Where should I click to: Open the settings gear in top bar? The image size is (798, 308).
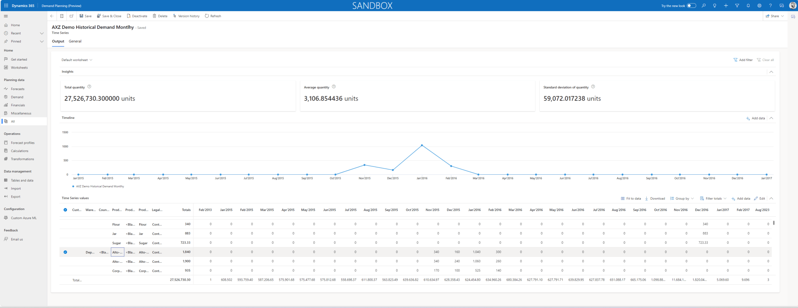(x=759, y=5)
